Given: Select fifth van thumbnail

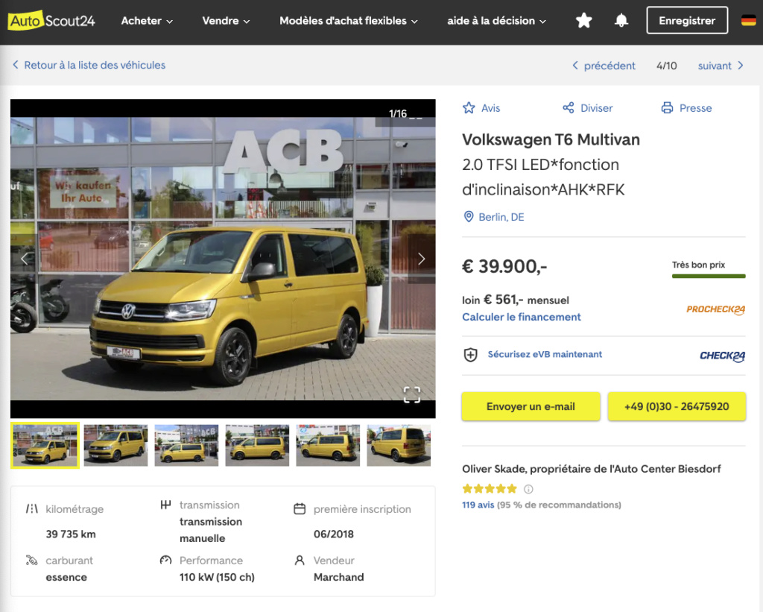Looking at the screenshot, I should tap(328, 446).
